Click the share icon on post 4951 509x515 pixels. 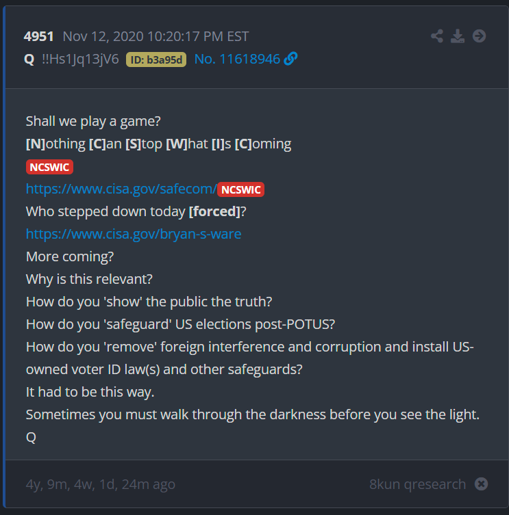point(437,36)
